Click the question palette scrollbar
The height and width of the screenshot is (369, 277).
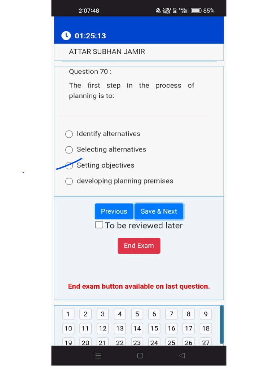click(221, 325)
